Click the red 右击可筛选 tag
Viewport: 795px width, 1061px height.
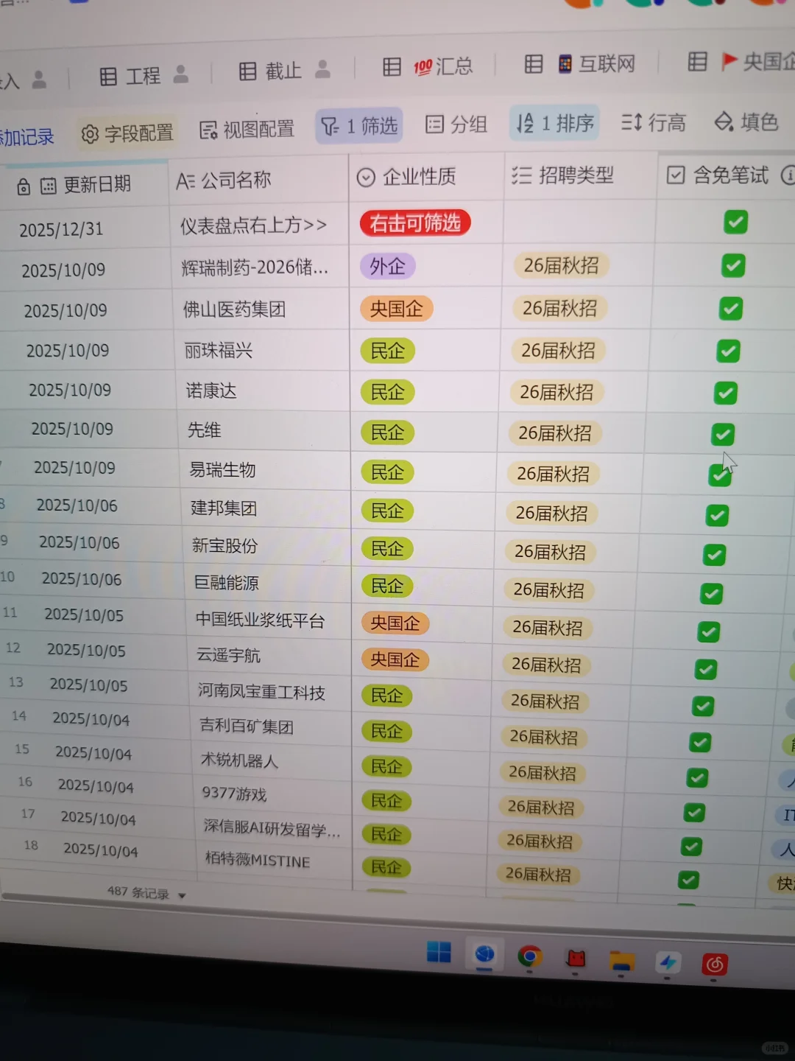414,223
